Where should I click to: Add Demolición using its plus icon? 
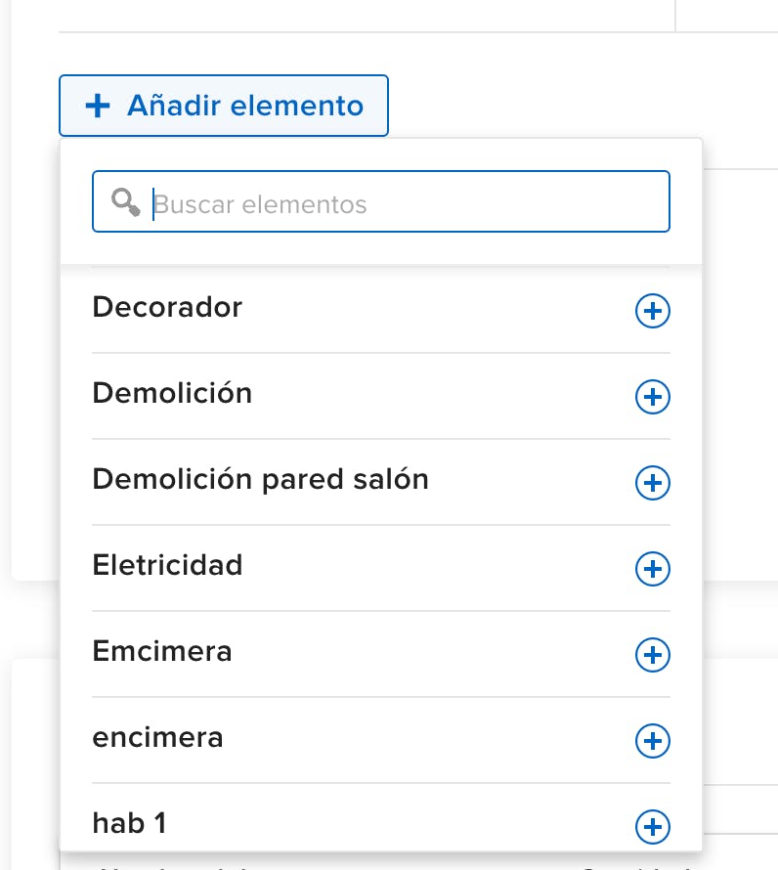653,397
